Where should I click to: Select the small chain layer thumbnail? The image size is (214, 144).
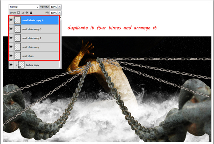pyautogui.click(x=17, y=56)
